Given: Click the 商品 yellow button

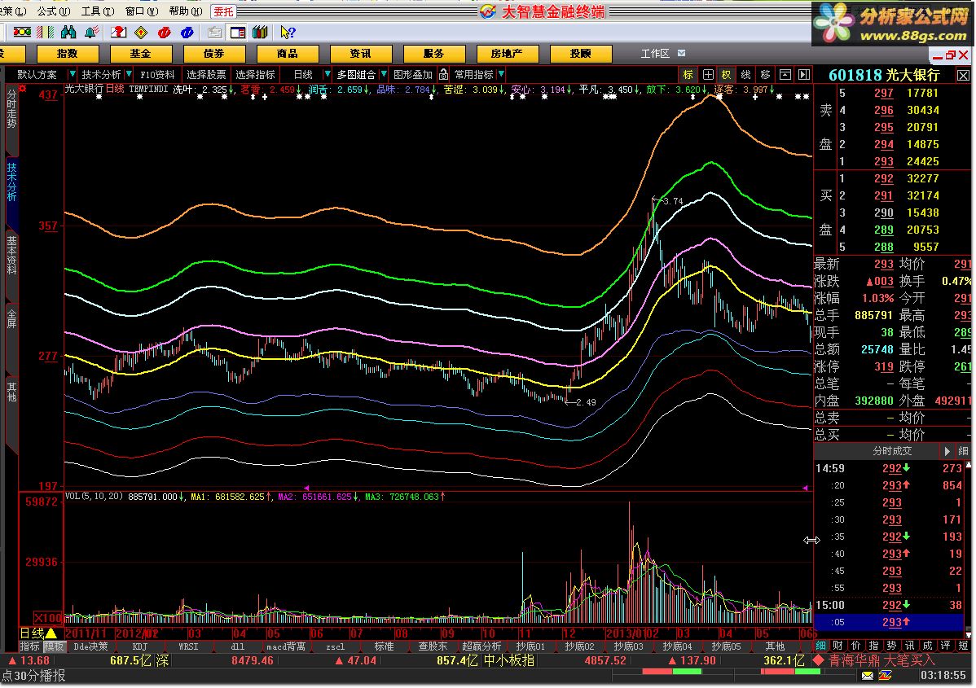Looking at the screenshot, I should coord(288,54).
